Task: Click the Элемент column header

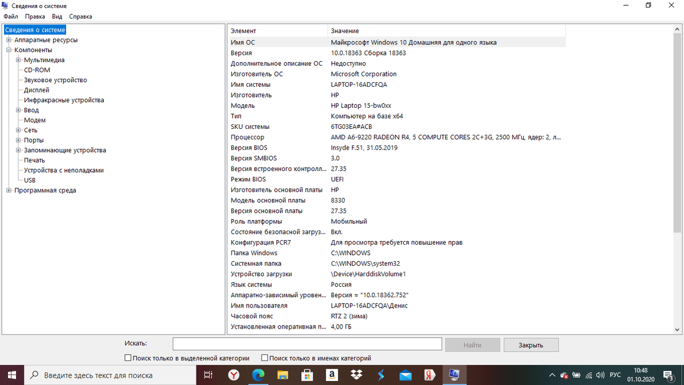Action: pos(278,31)
